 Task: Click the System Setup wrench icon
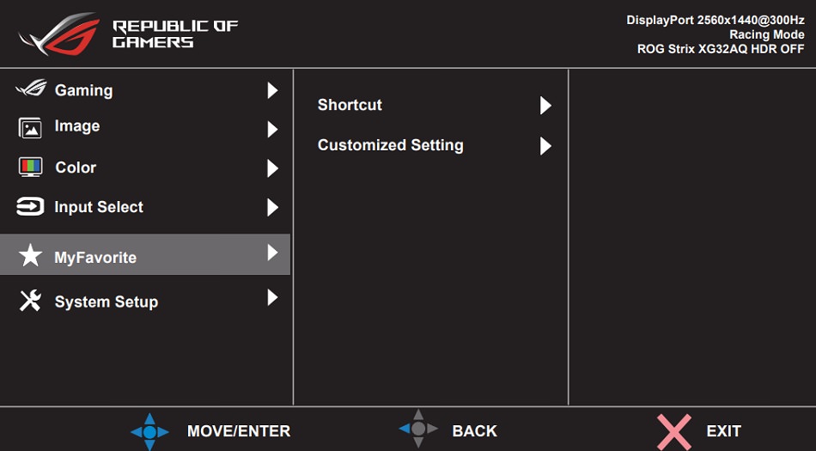pos(30,301)
